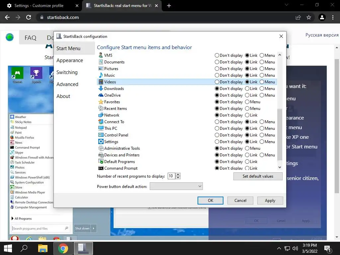Click the Network icon in the list
The width and height of the screenshot is (340, 255).
pos(101,115)
